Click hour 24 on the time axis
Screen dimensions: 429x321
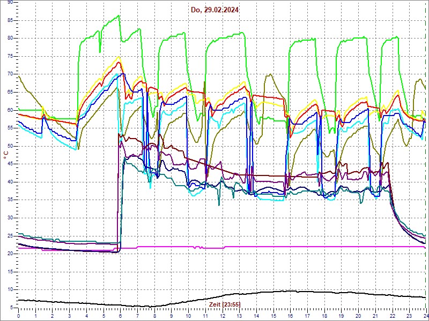[426, 315]
